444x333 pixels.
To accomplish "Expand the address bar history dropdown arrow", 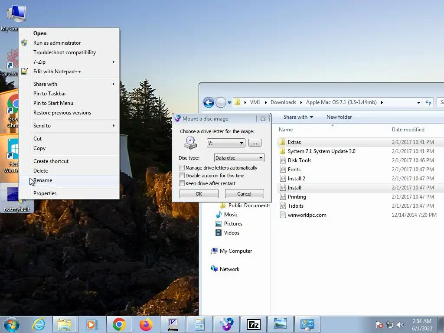I will tap(418, 102).
